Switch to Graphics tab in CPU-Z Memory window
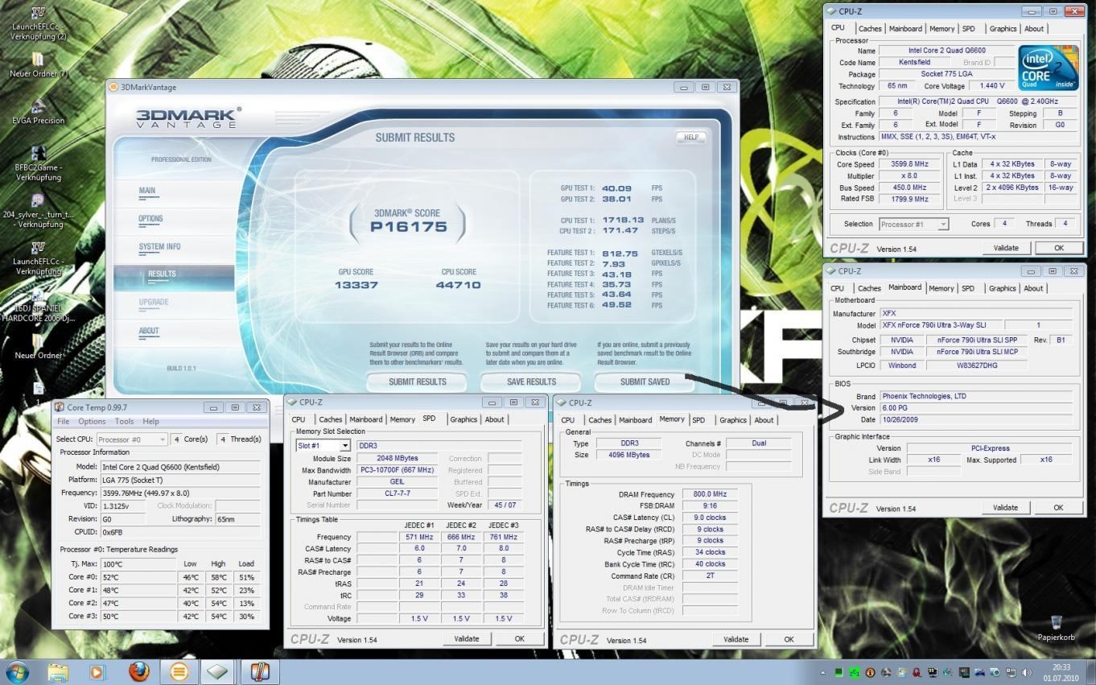 coord(732,420)
